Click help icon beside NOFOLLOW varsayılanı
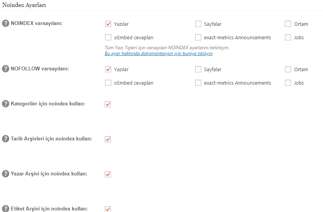The height and width of the screenshot is (212, 323). click(5, 68)
